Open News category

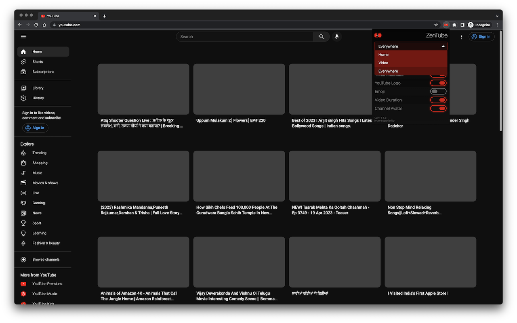(x=43, y=213)
